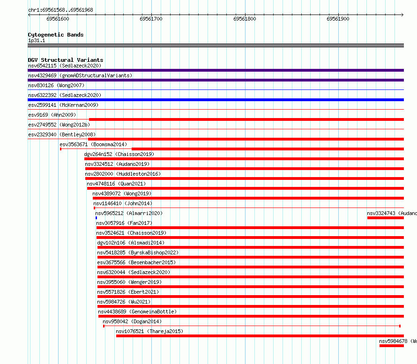The height and width of the screenshot is (364, 417).
Task: Click the red bar of nsv4389072
Action: click(248, 198)
